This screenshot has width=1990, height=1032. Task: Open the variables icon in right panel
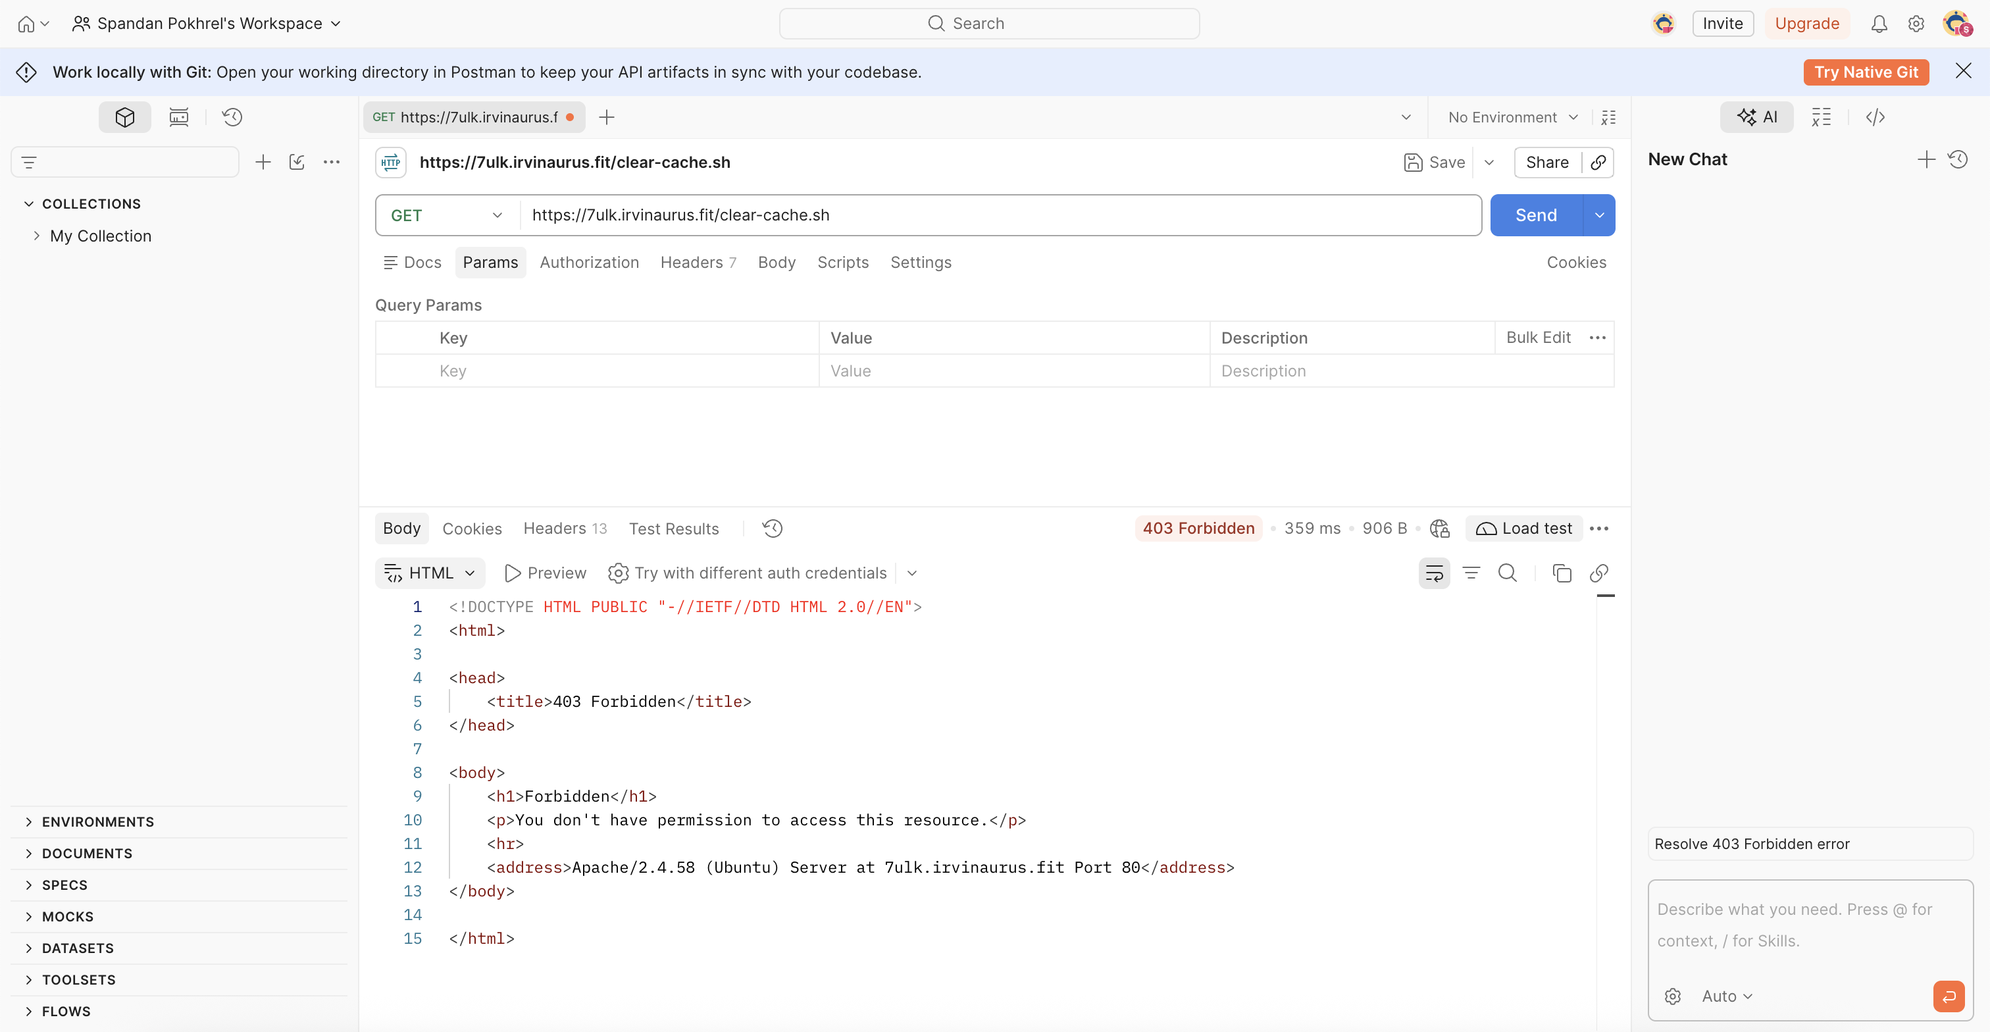point(1821,116)
